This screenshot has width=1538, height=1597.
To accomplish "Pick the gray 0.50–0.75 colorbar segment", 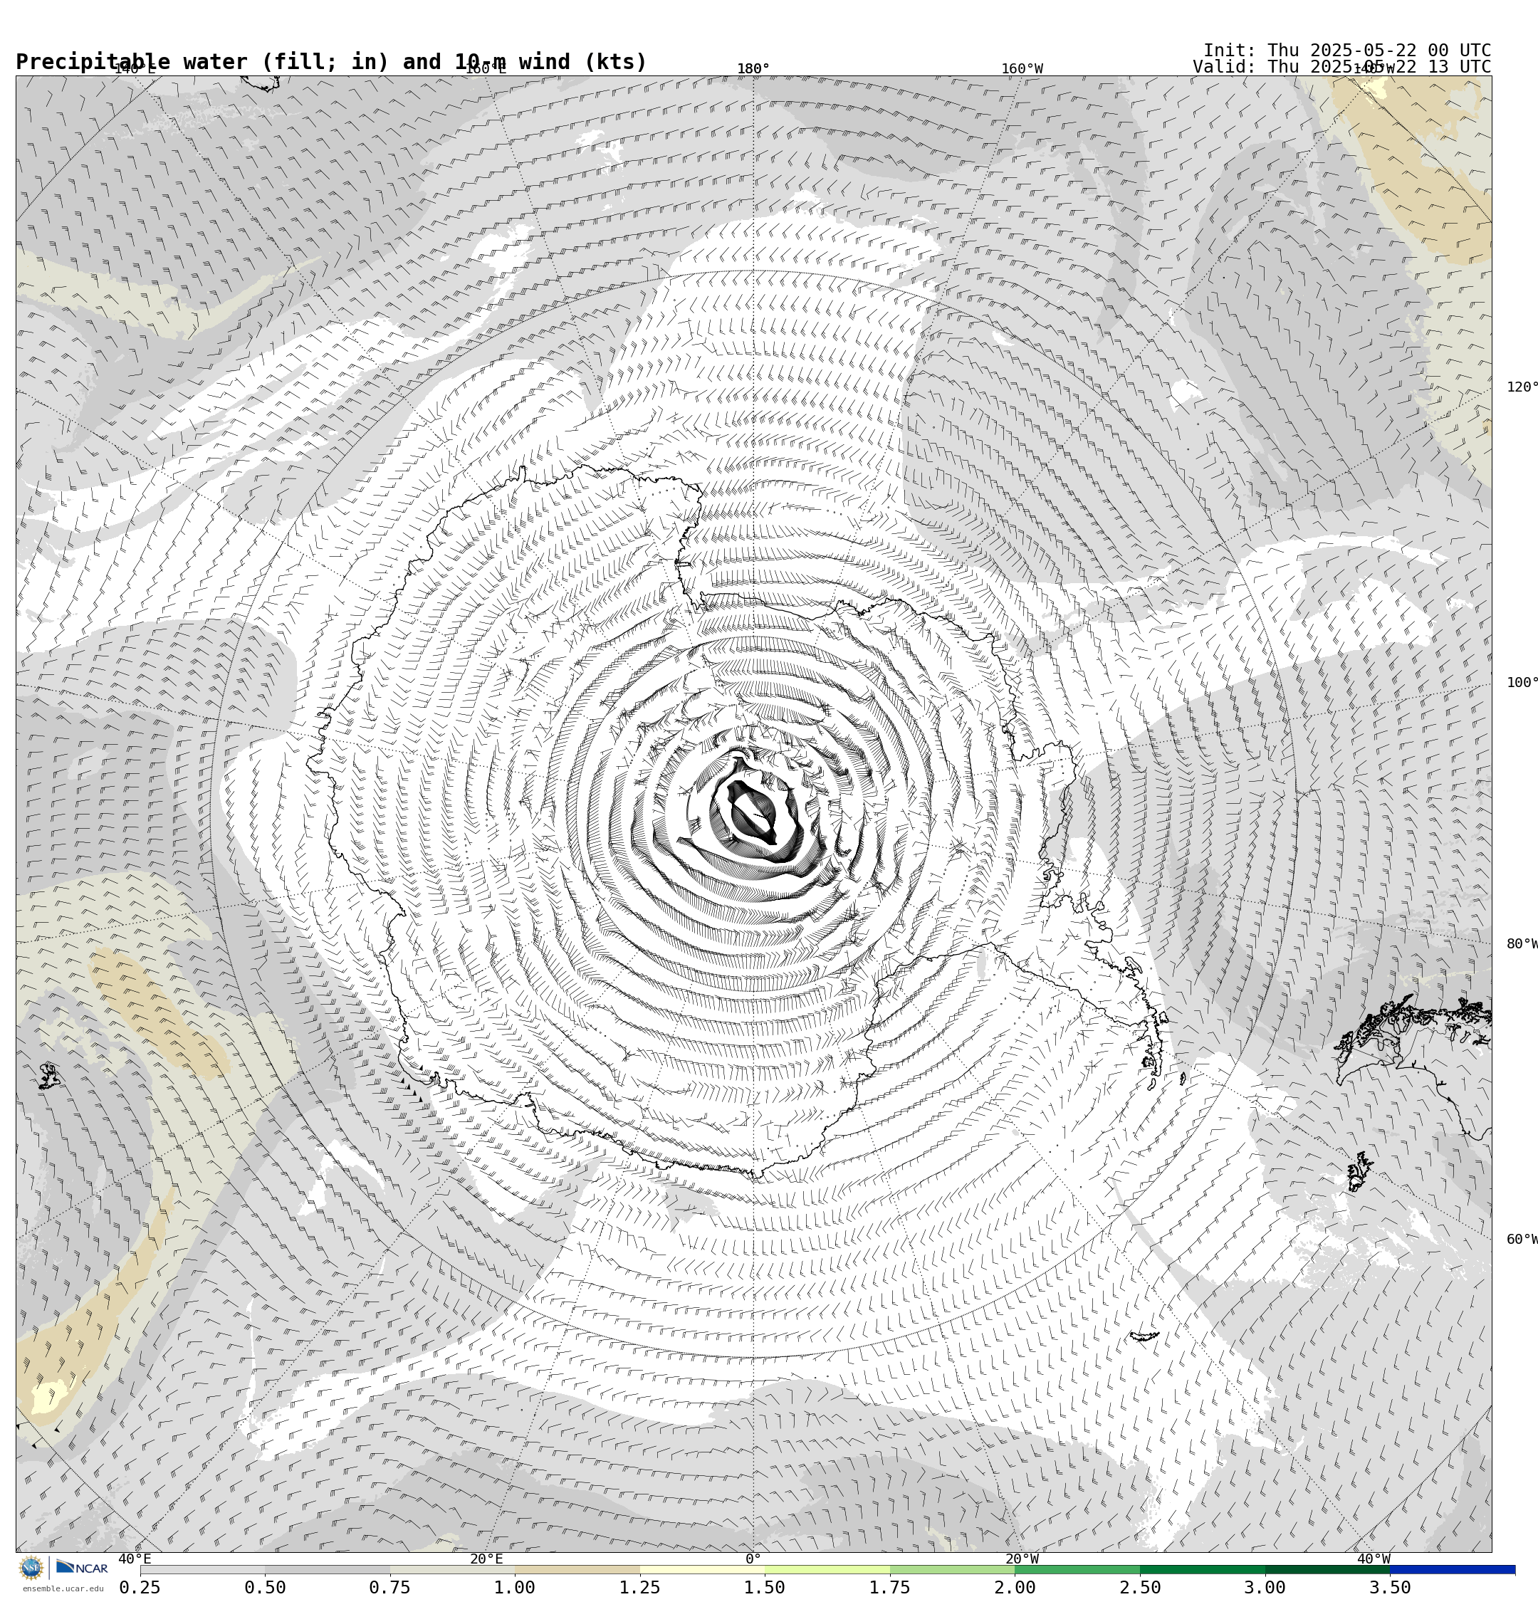I will [327, 1569].
